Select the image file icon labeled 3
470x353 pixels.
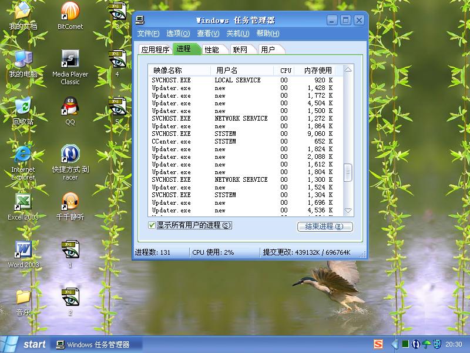pos(117,15)
